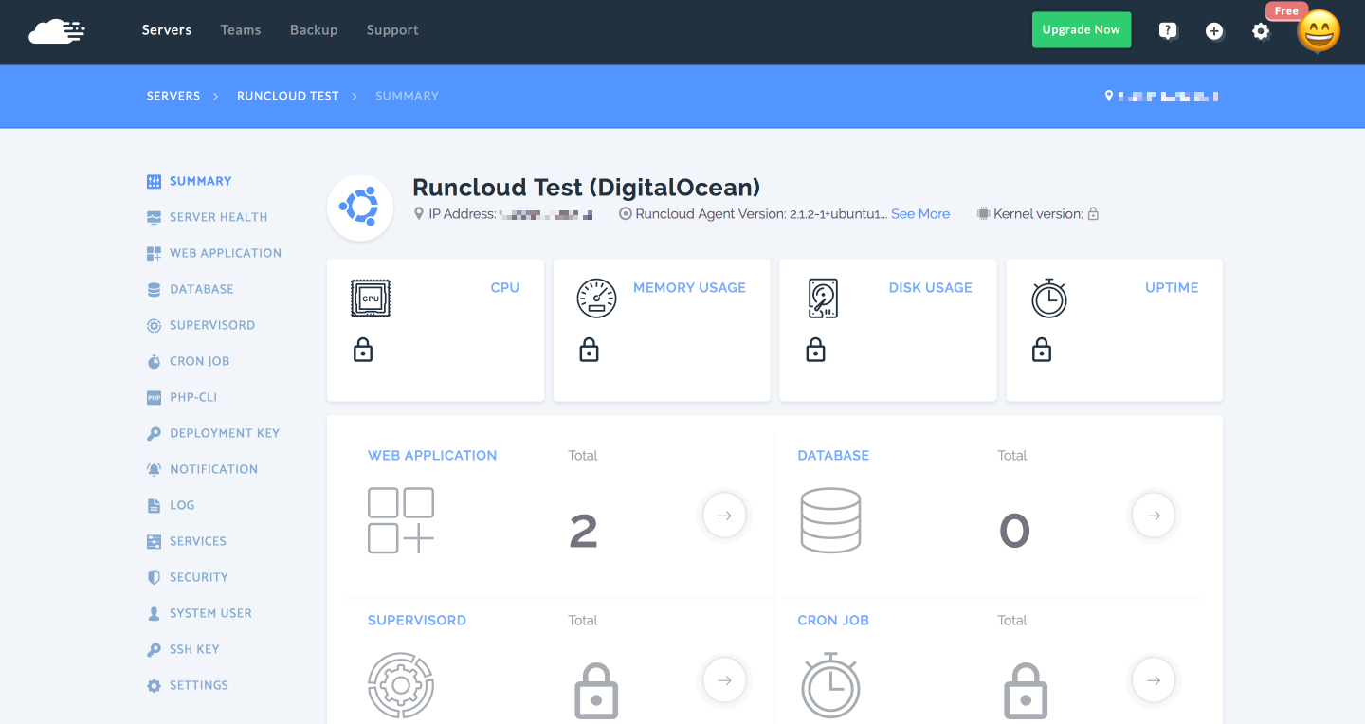1365x724 pixels.
Task: Click the Notification bell sidebar icon
Action: (154, 469)
